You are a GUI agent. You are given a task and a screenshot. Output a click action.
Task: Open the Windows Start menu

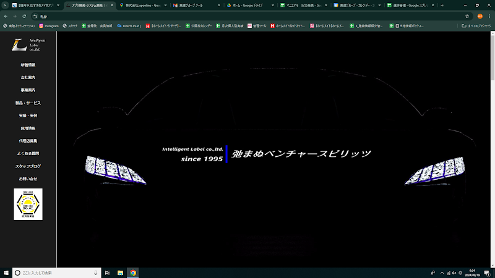(x=6, y=273)
